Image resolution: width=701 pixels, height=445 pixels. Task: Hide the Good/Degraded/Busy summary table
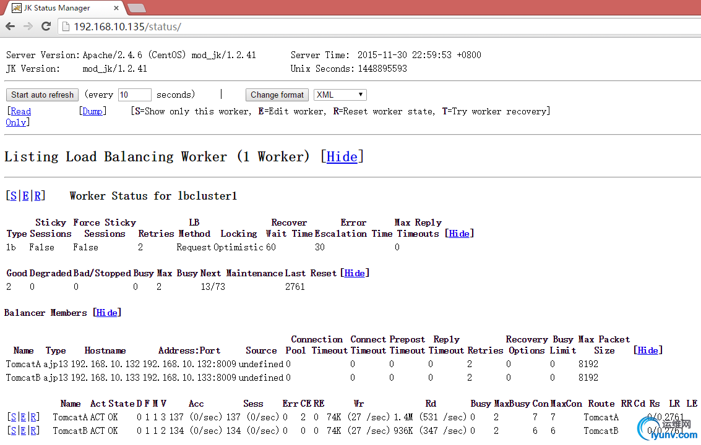point(355,273)
